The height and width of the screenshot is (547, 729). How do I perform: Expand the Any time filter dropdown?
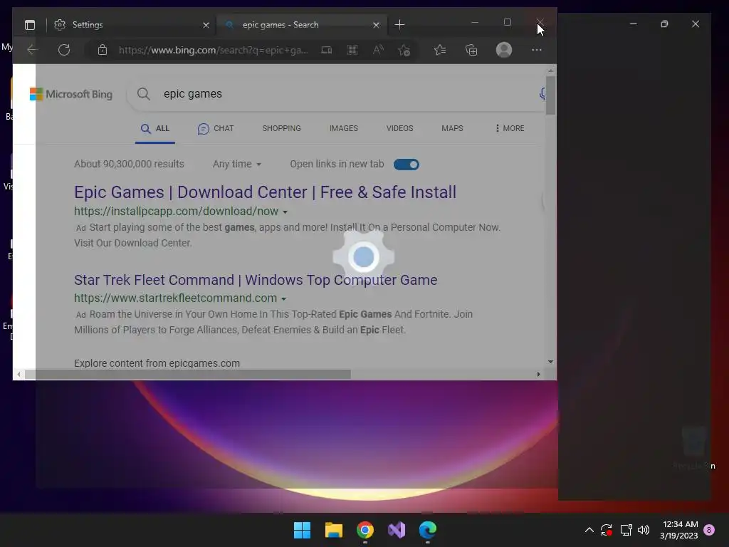(x=236, y=165)
